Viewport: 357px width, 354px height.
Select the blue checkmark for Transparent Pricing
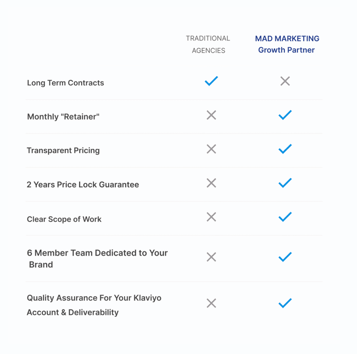(x=285, y=149)
